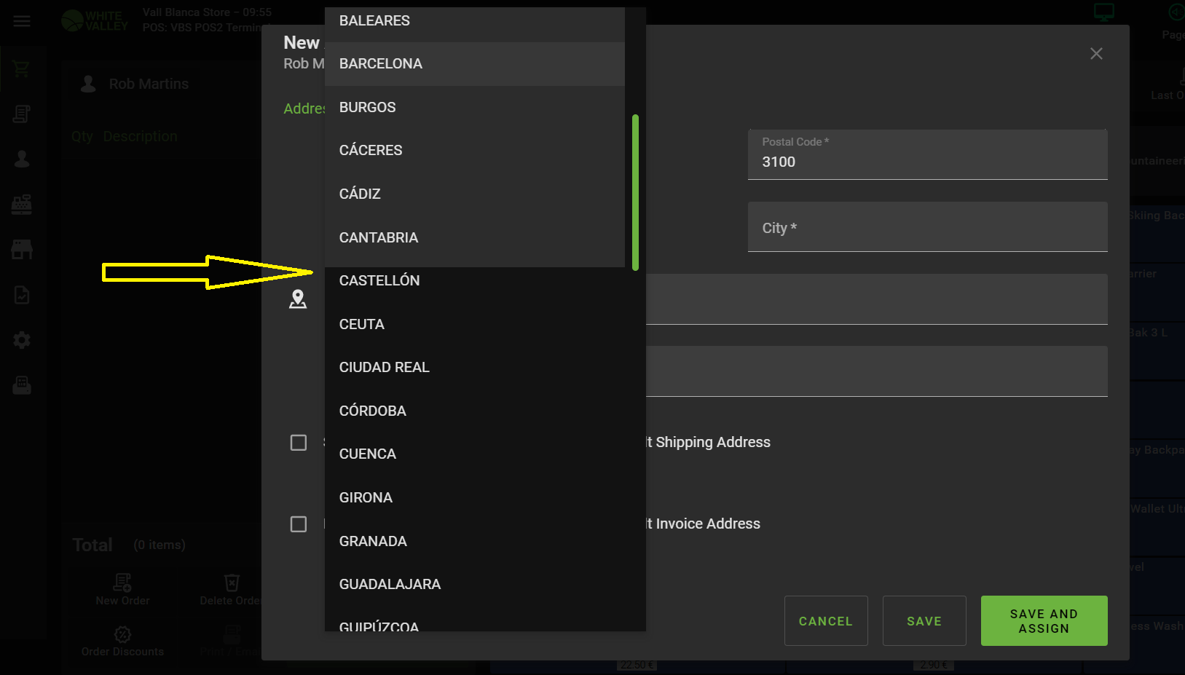The image size is (1185, 675).
Task: Click the map location pin icon
Action: 298,299
